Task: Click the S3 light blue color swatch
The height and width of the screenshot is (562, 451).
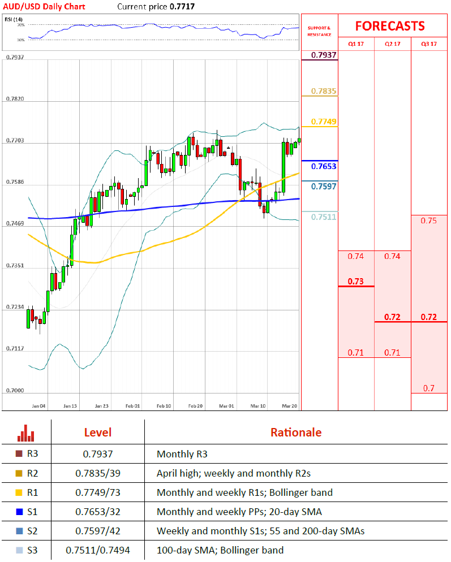Action: [x=19, y=550]
